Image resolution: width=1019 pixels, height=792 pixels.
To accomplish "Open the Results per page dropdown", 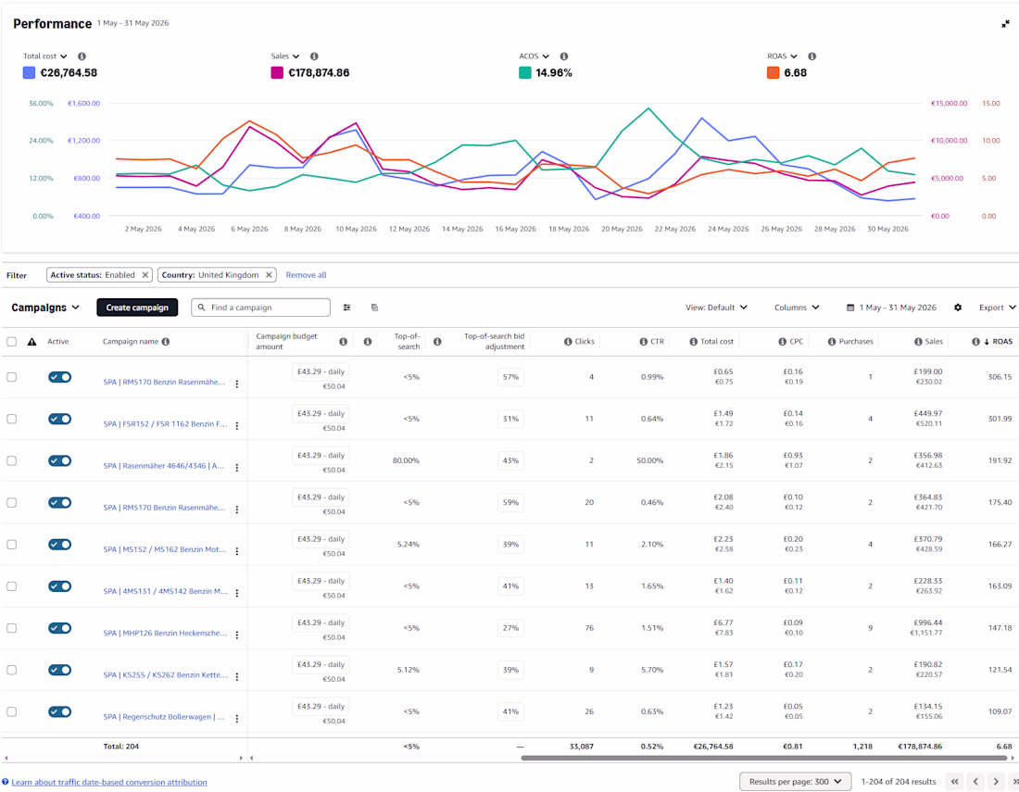I will click(x=796, y=782).
